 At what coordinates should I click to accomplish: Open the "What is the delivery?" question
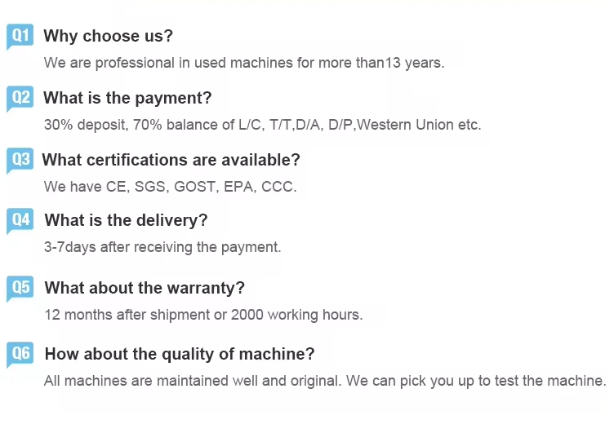[126, 220]
